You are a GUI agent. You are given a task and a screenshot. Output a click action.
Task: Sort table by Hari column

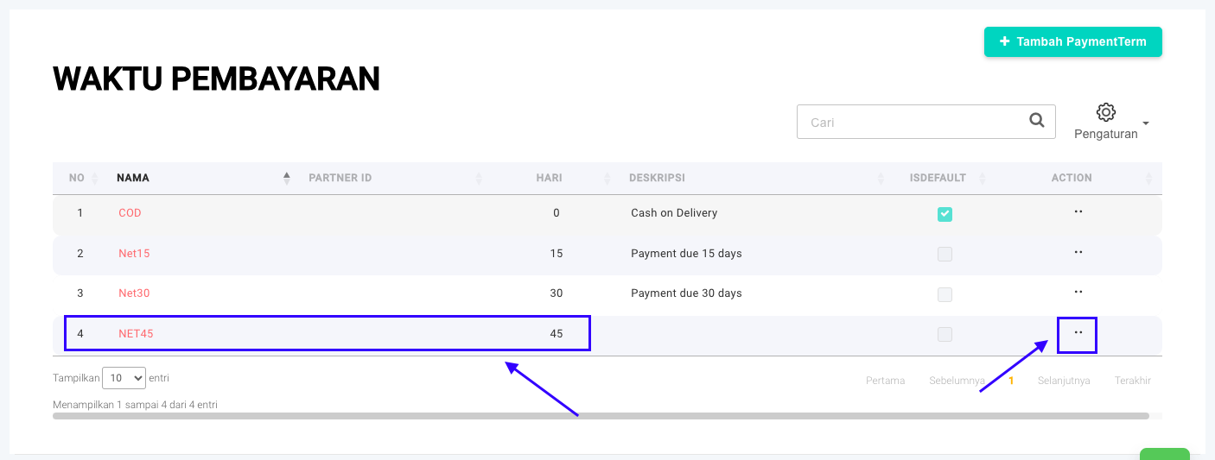[549, 178]
